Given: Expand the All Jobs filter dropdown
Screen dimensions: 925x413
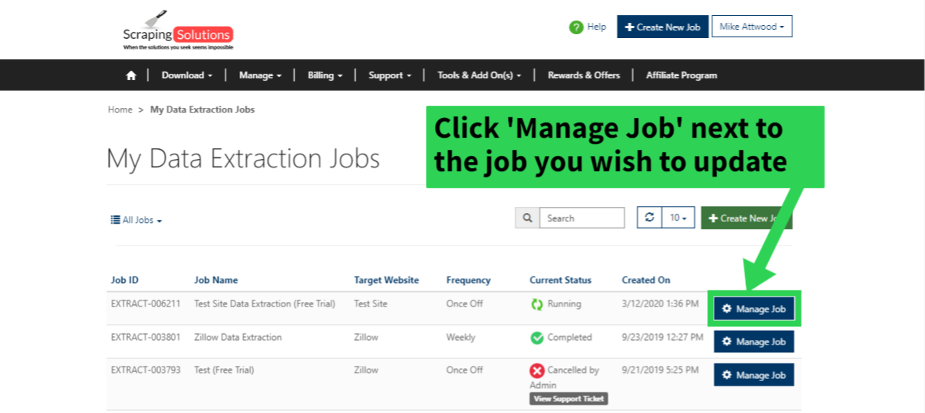Looking at the screenshot, I should coord(137,221).
